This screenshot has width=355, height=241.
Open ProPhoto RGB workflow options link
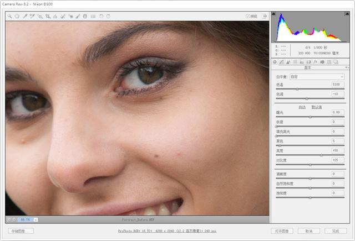click(x=167, y=231)
